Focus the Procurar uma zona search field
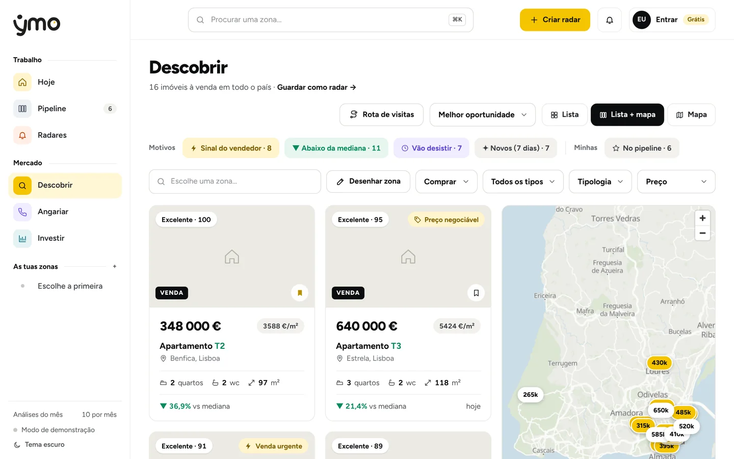Viewport: 734px width, 459px height. pos(330,20)
